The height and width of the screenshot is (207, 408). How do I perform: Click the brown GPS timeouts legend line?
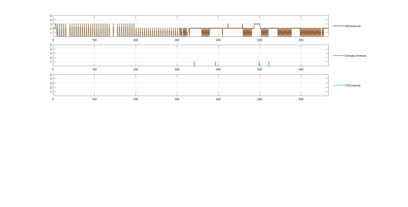(338, 26)
